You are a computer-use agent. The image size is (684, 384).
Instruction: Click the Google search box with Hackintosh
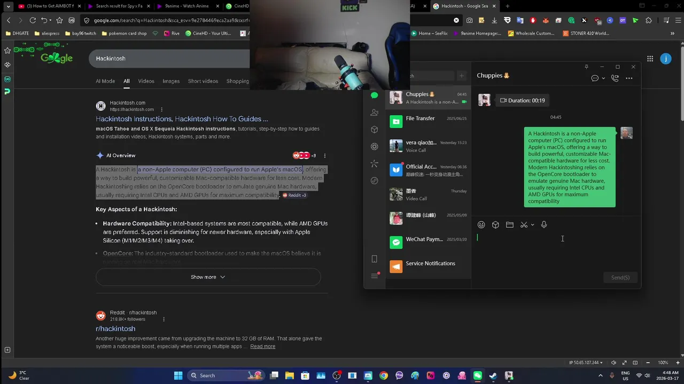click(x=169, y=58)
